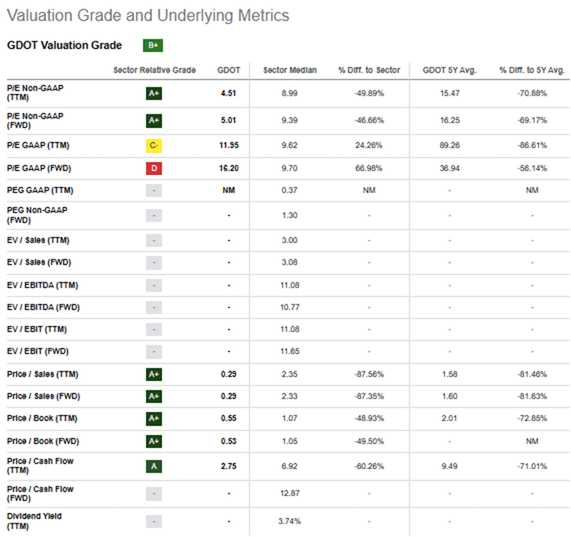Click the GDOT 5Y Avg. column header

click(x=449, y=70)
